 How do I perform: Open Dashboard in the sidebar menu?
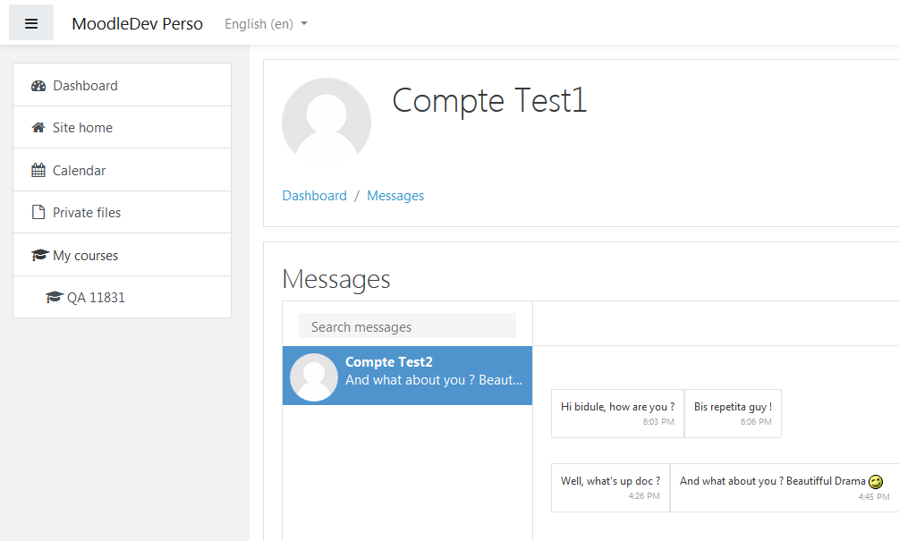click(x=123, y=85)
